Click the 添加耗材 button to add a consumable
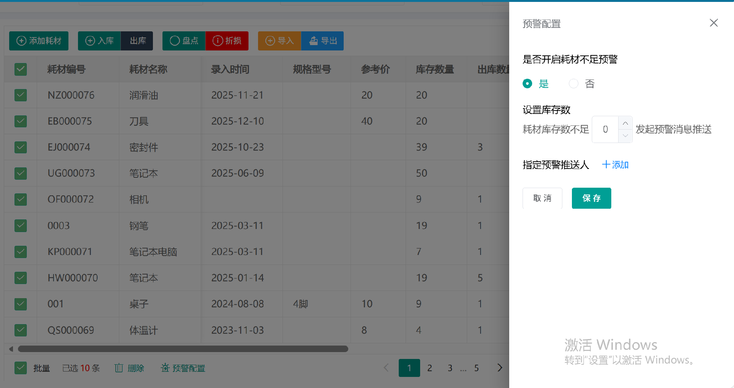The height and width of the screenshot is (388, 734). (38, 41)
